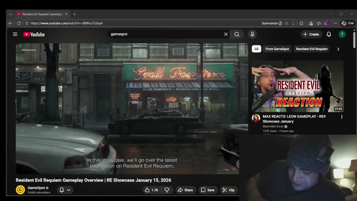Run search with magnifier button
The image size is (357, 201).
tap(237, 34)
